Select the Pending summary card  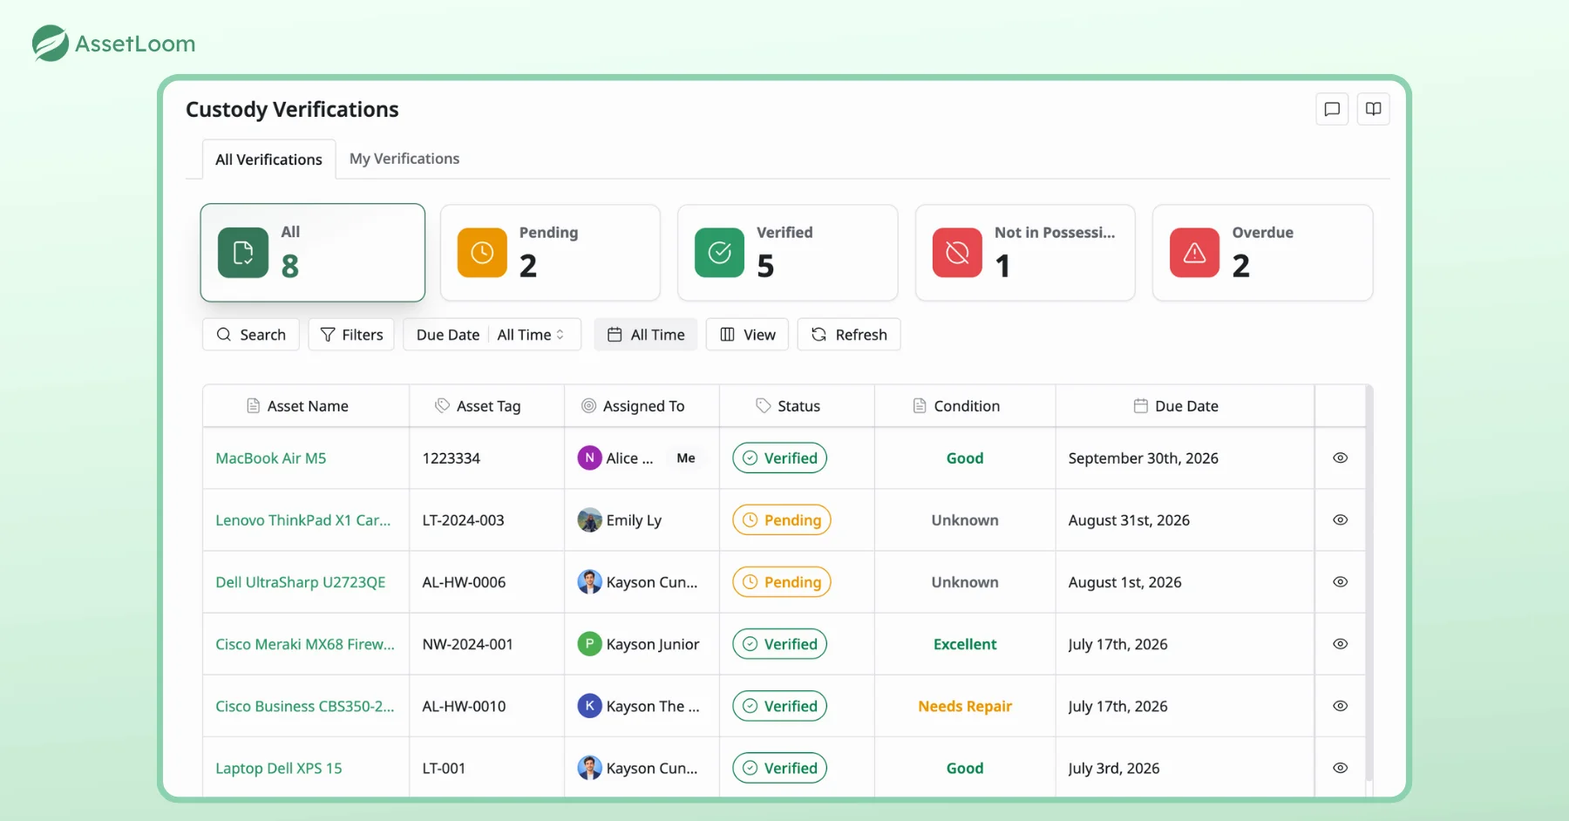[550, 253]
